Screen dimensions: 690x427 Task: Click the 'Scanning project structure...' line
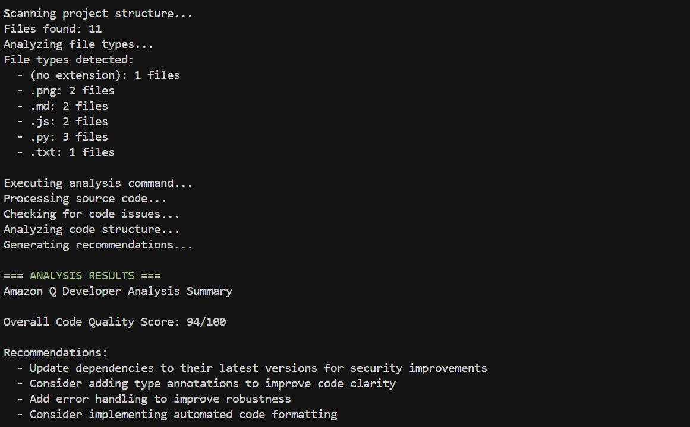point(98,14)
